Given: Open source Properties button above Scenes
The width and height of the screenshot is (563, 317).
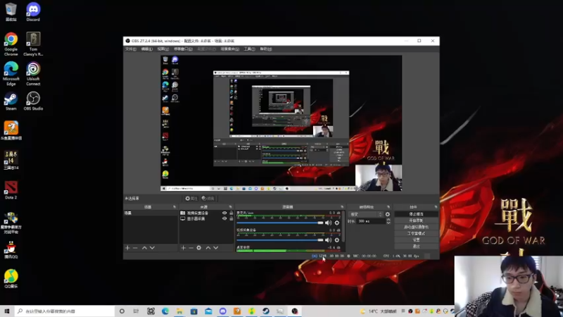Looking at the screenshot, I should [191, 199].
